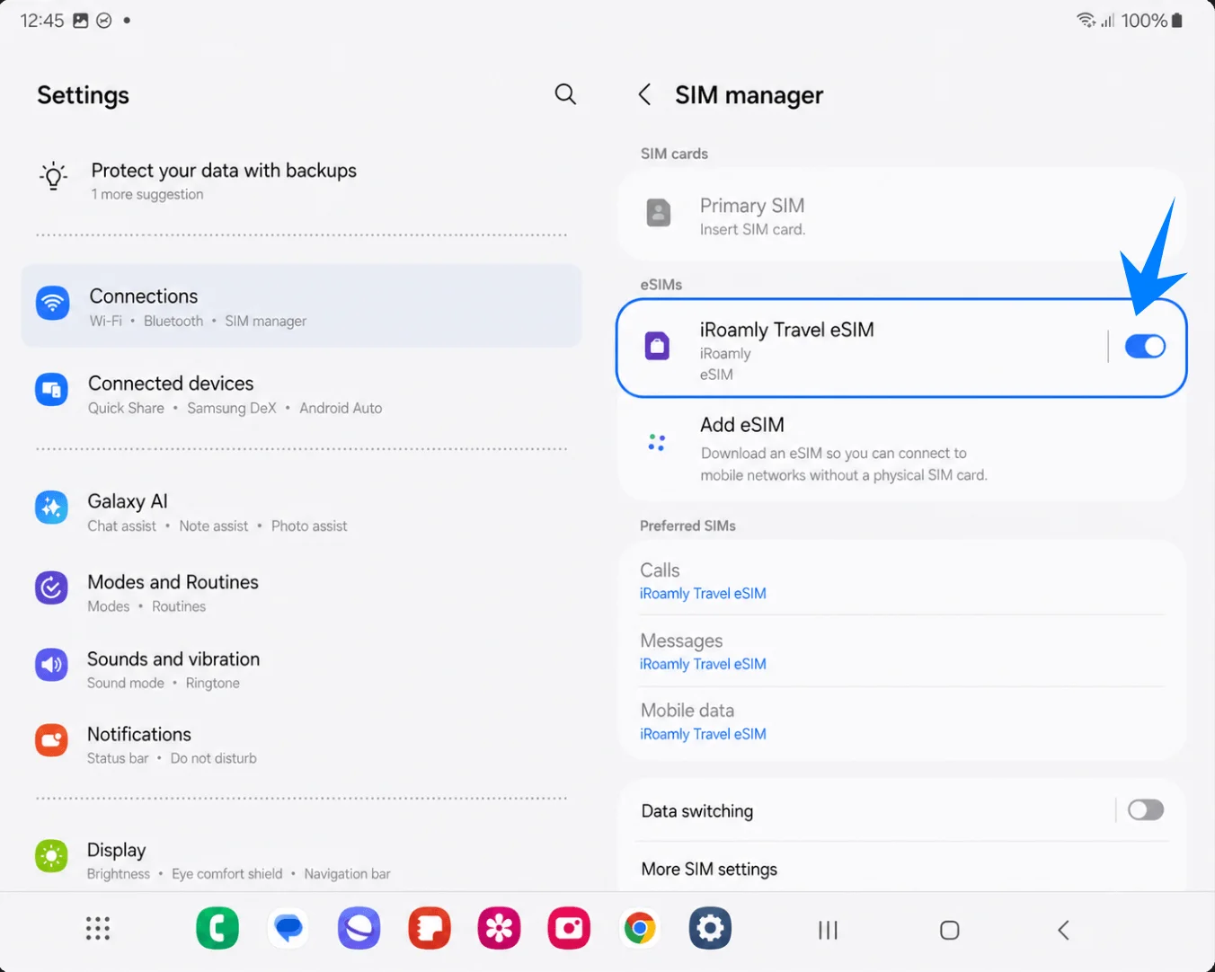Launch the Settings gear app in dock
The image size is (1215, 972).
[x=710, y=929]
